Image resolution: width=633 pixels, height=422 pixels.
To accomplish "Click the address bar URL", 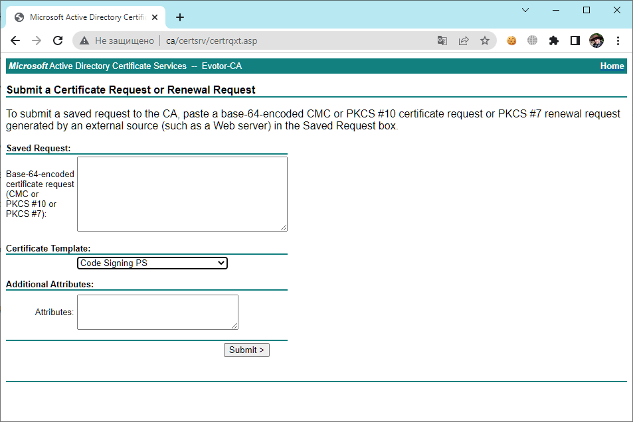I will pyautogui.click(x=211, y=40).
